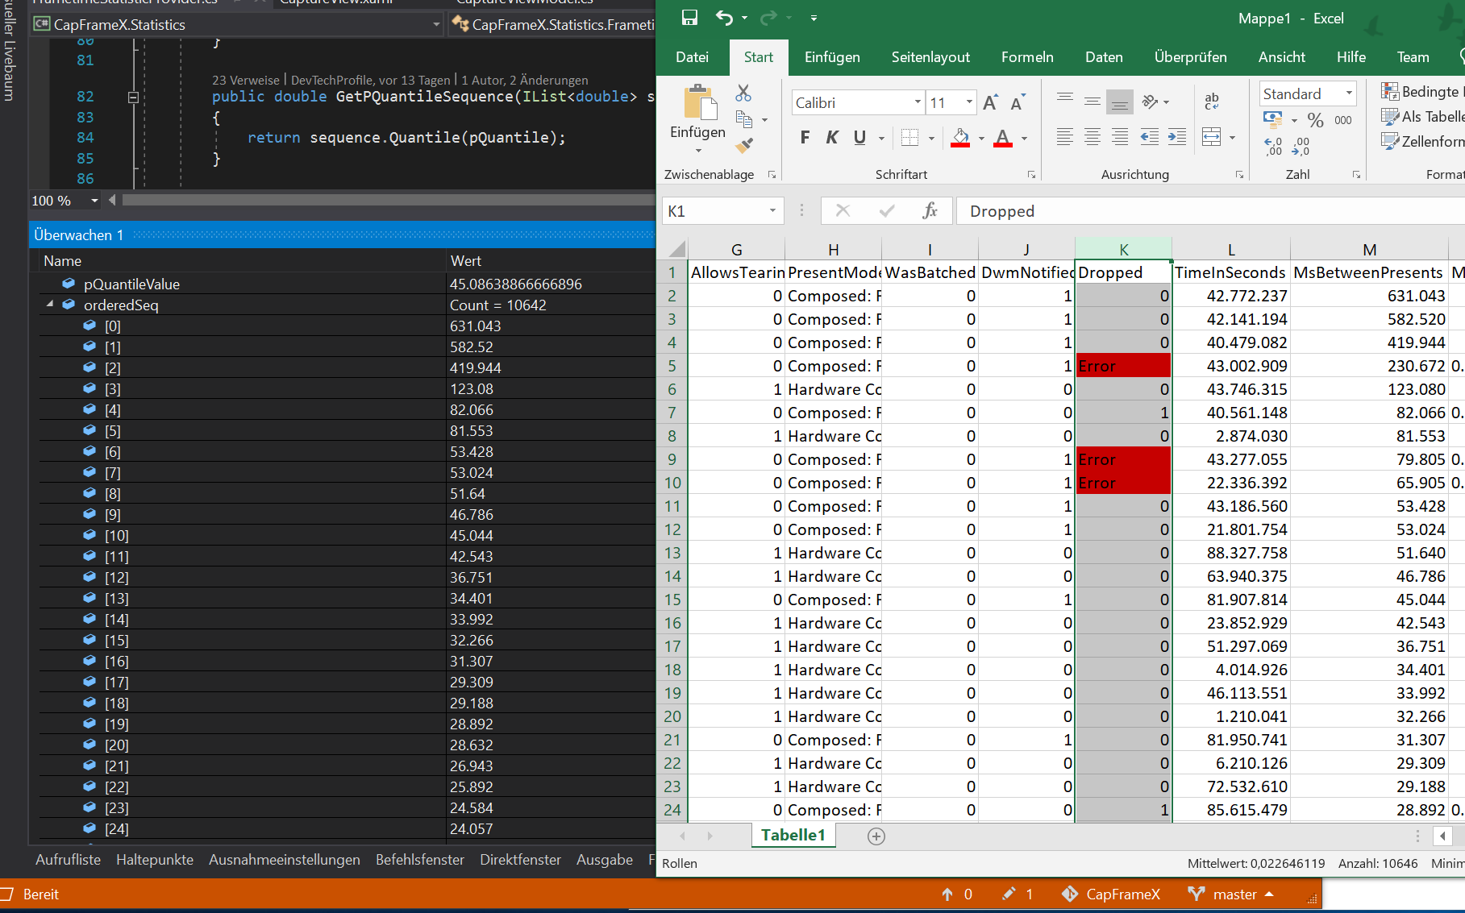
Task: Undo last action in Excel
Action: (724, 17)
